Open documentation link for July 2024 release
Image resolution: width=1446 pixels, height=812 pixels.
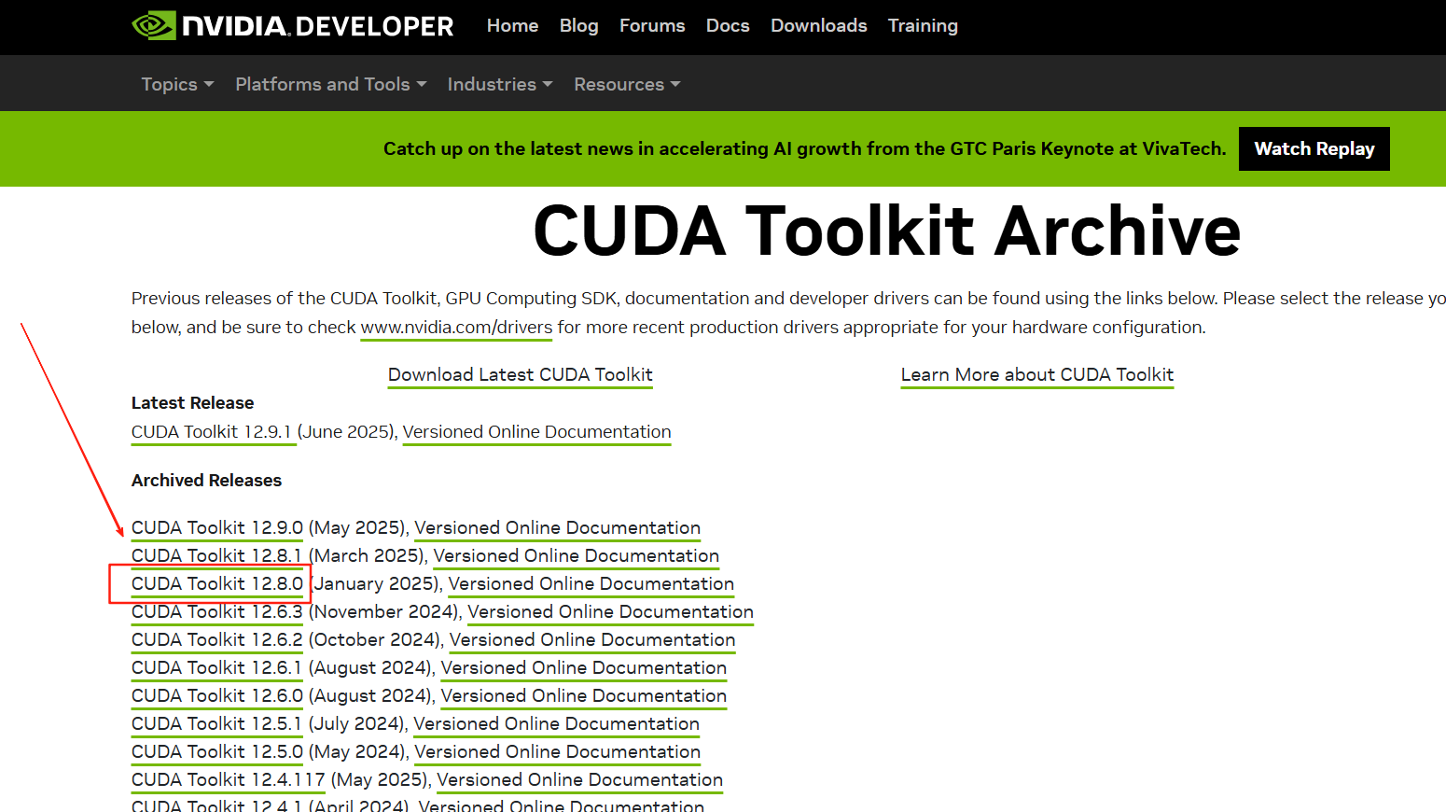pyautogui.click(x=556, y=724)
